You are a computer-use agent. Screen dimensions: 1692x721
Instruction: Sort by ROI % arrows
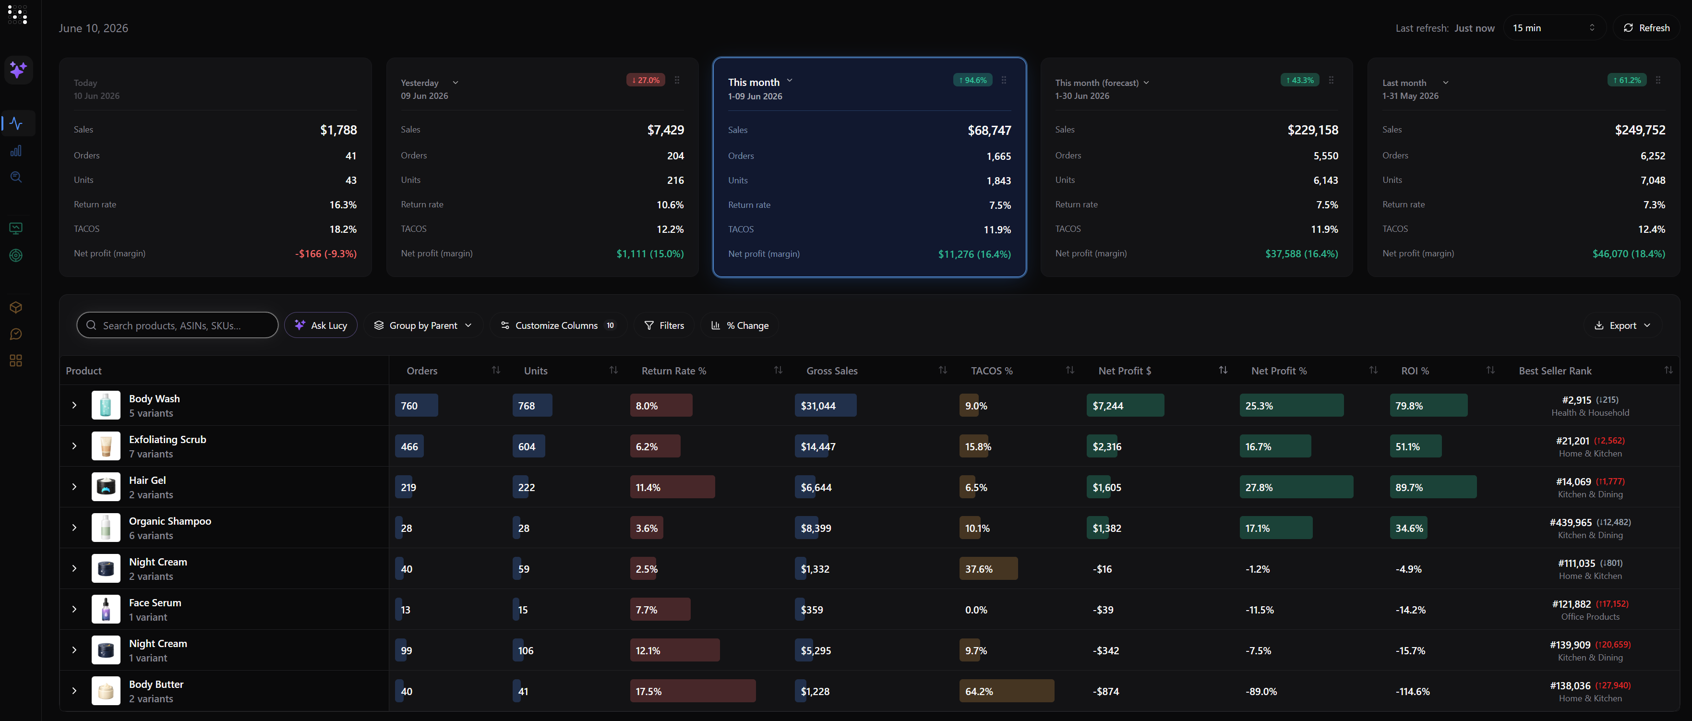pyautogui.click(x=1490, y=371)
